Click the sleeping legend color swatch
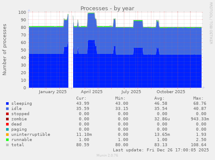 7,104
